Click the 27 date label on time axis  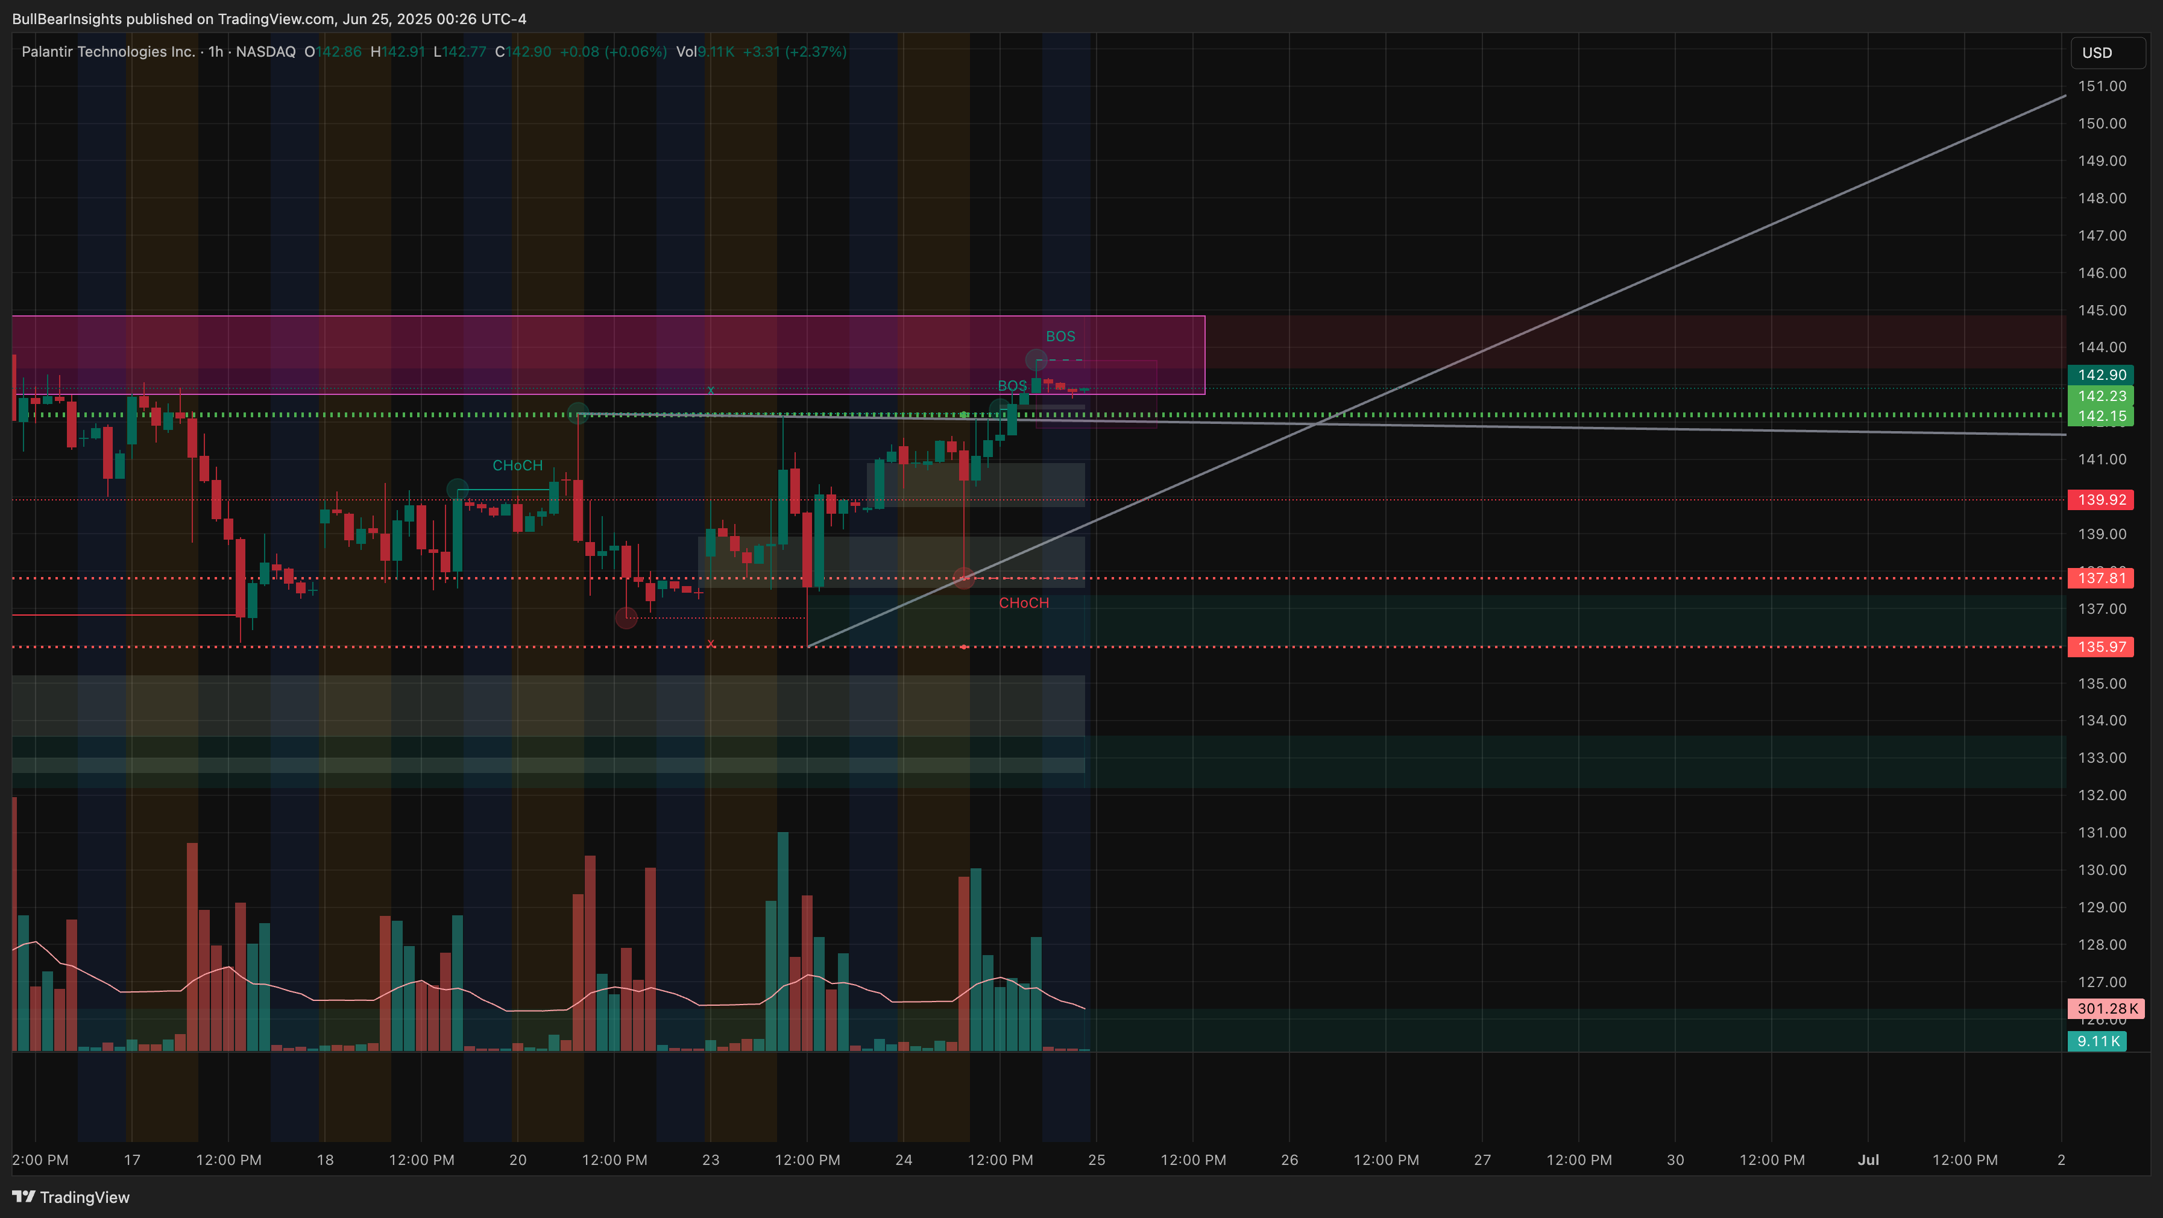(x=1483, y=1160)
